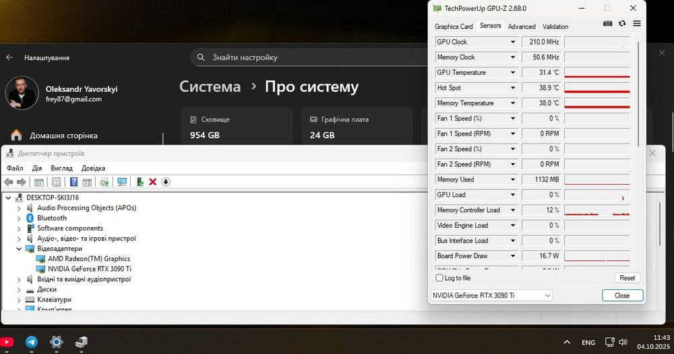The height and width of the screenshot is (354, 674).
Task: Click the Bluetooth device category icon
Action: click(x=30, y=218)
